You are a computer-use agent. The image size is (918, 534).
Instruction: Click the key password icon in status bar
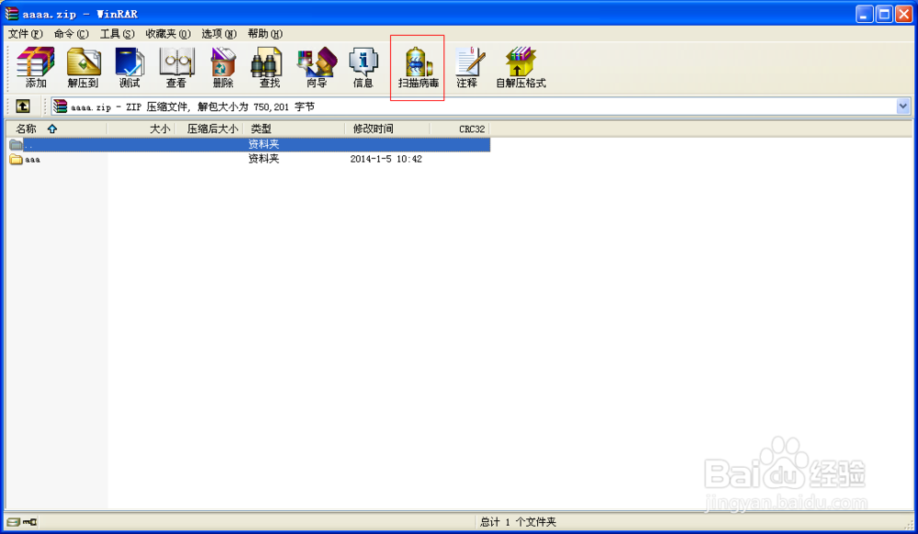[30, 522]
